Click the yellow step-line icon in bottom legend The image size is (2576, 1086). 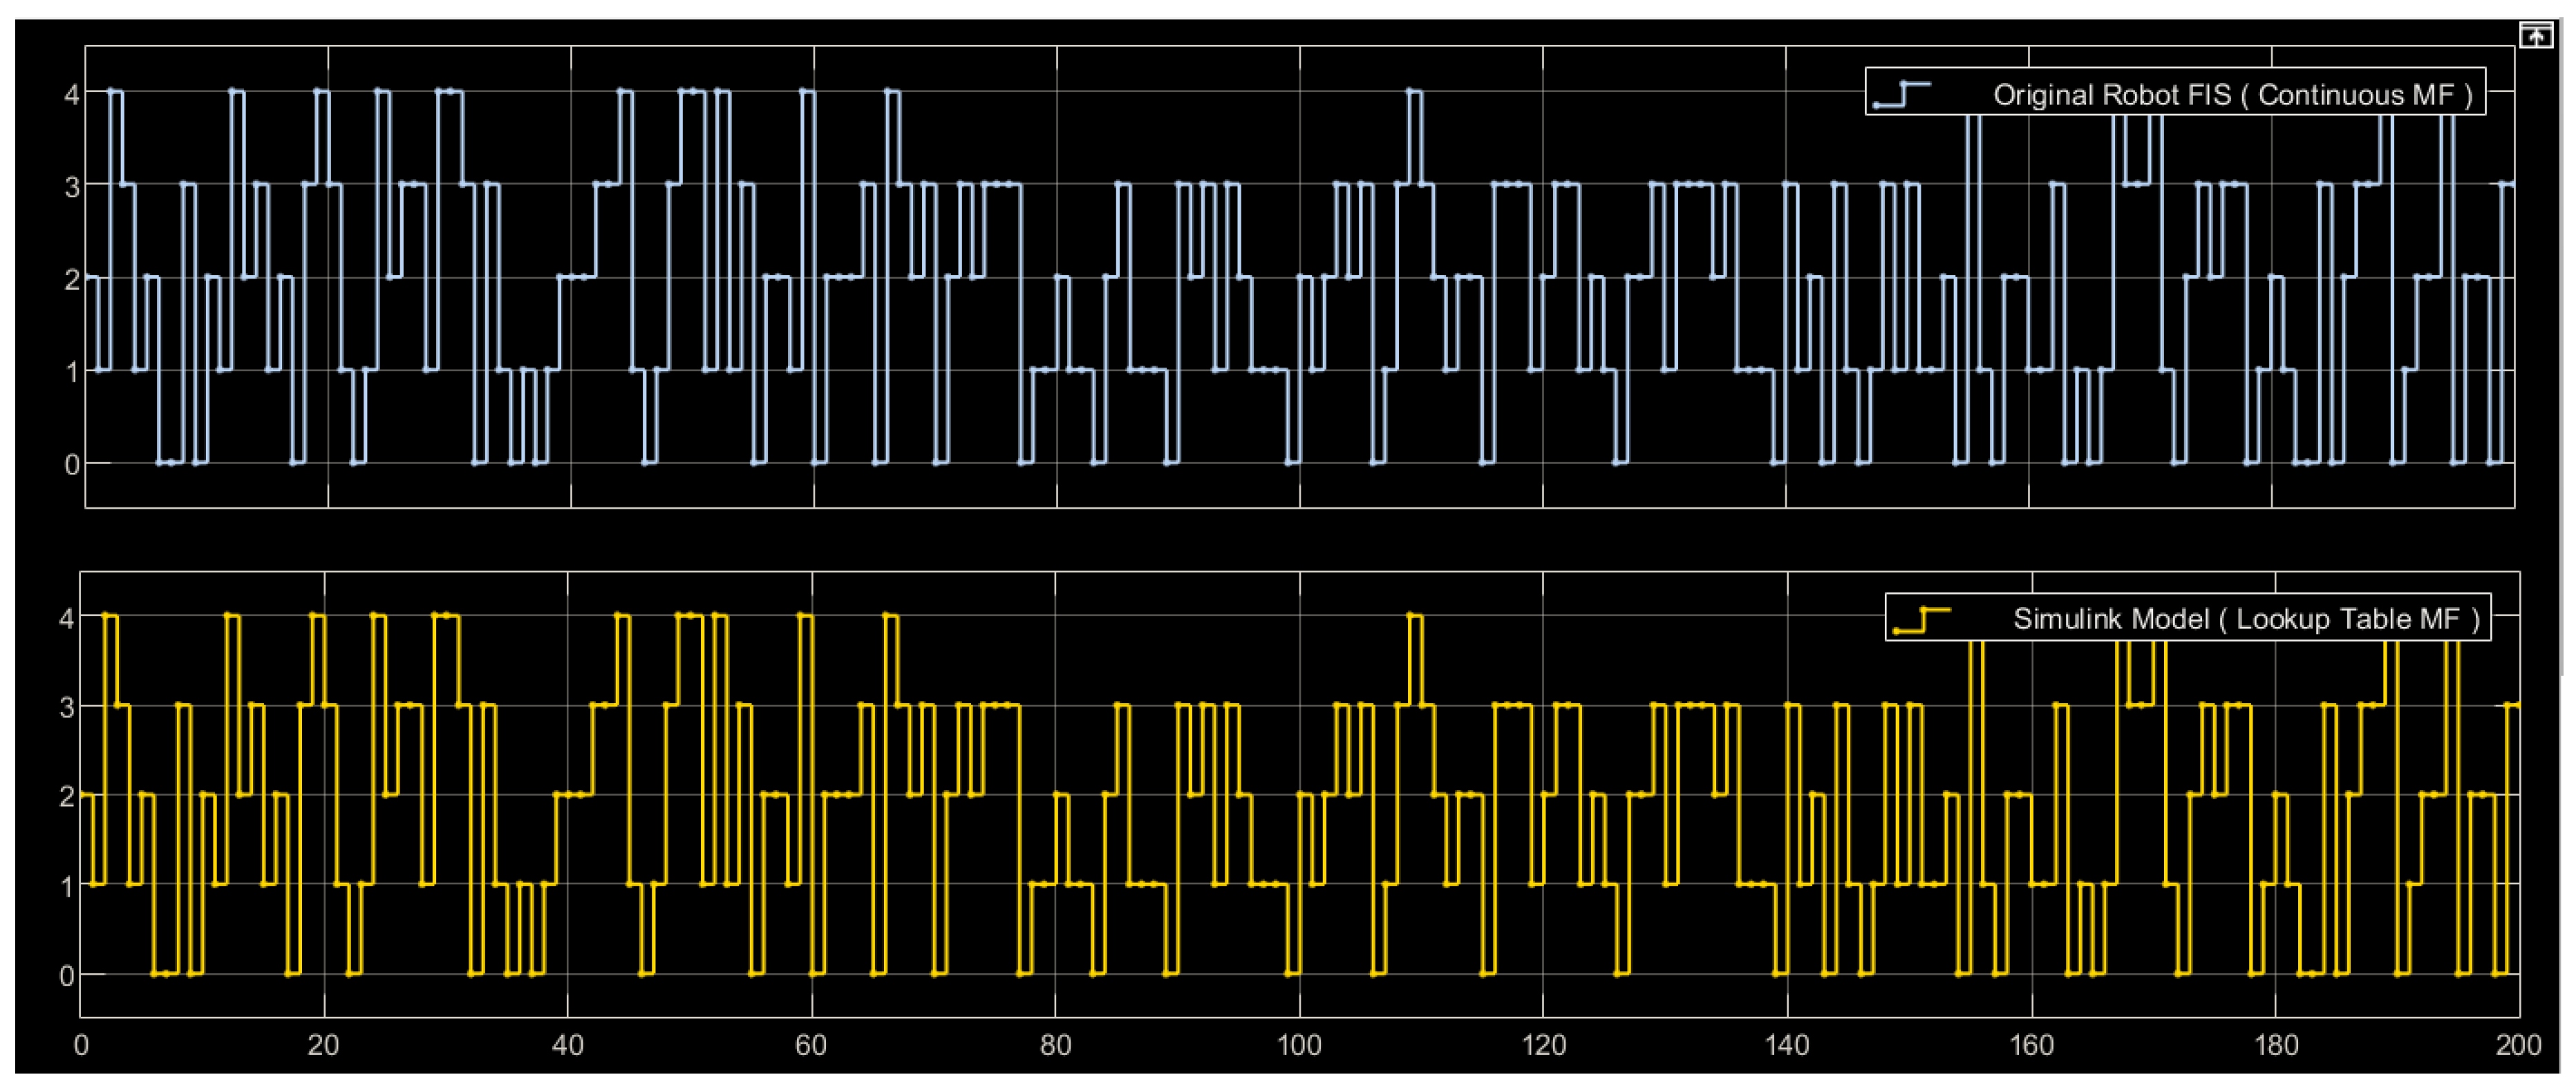pos(1922,620)
